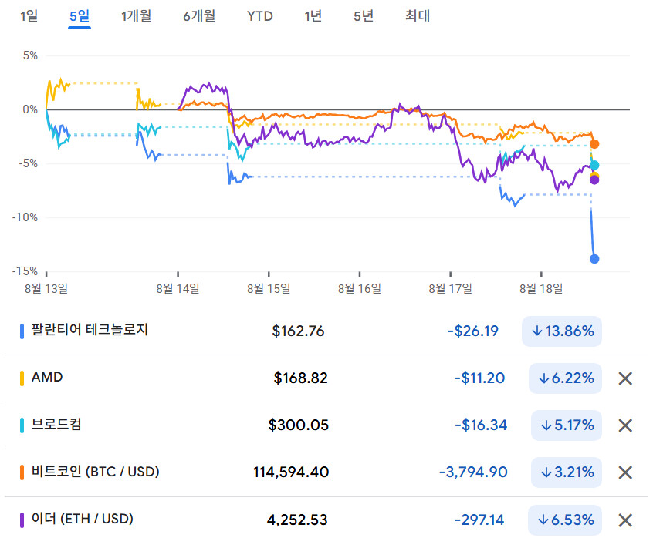Open the 팔란티어 테크놀로지 stock row
Image resolution: width=653 pixels, height=538 pixels.
[x=90, y=331]
